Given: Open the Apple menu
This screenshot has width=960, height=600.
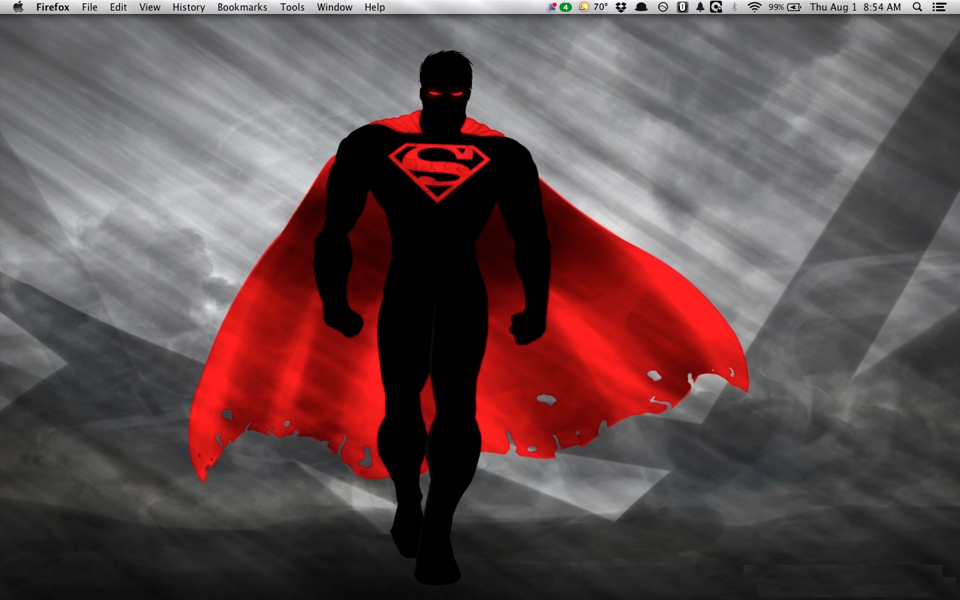Looking at the screenshot, I should pyautogui.click(x=18, y=7).
